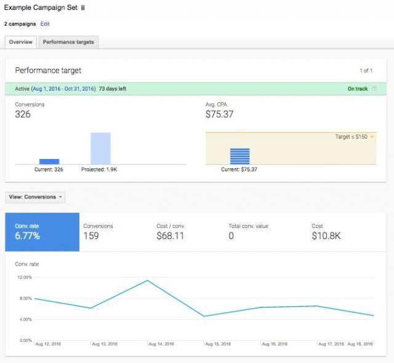Open the View: Conversions dropdown
Screen dimensions: 394x363
click(x=35, y=197)
